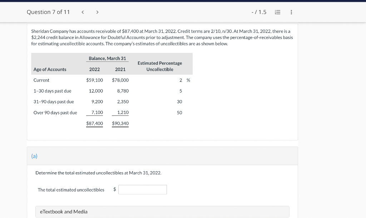Select the 30 percent uncollectible value
Viewport: 366px width, 218px height.
(179, 102)
